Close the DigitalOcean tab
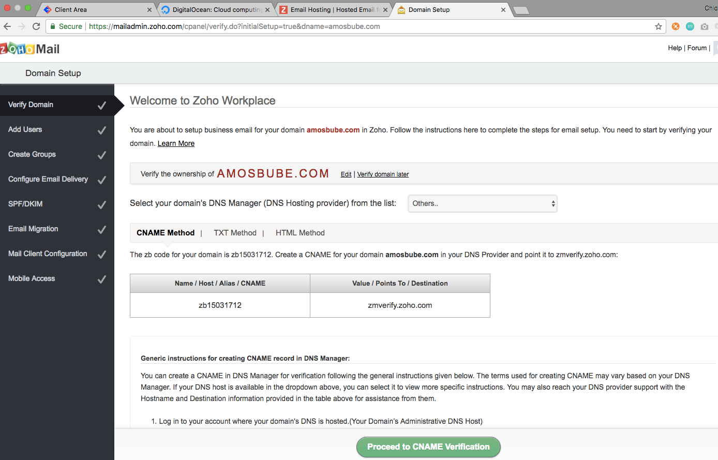718x460 pixels. point(267,10)
